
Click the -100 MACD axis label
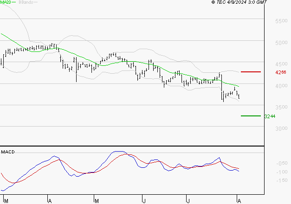click(x=282, y=172)
